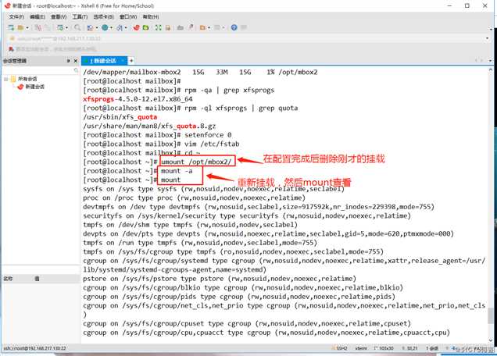
Task: Expand the Encoding globe dropdown arrow
Action: [x=111, y=28]
